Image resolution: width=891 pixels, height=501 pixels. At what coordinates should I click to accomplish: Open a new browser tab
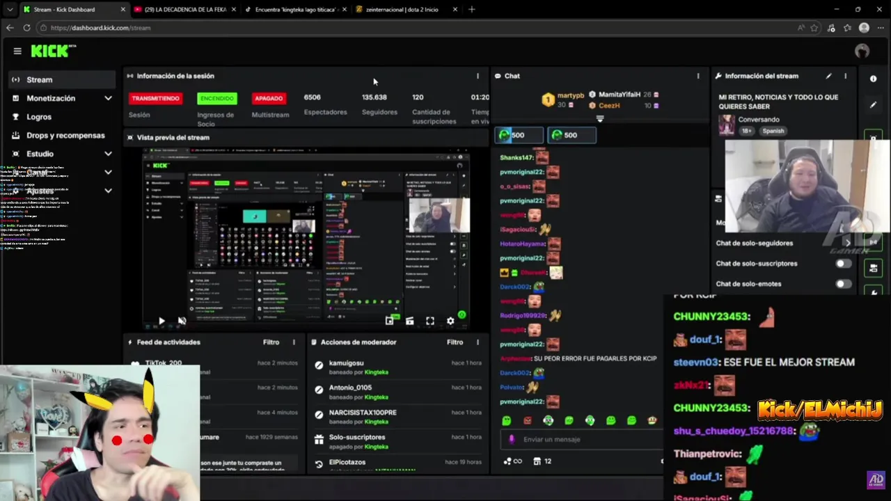tap(471, 9)
